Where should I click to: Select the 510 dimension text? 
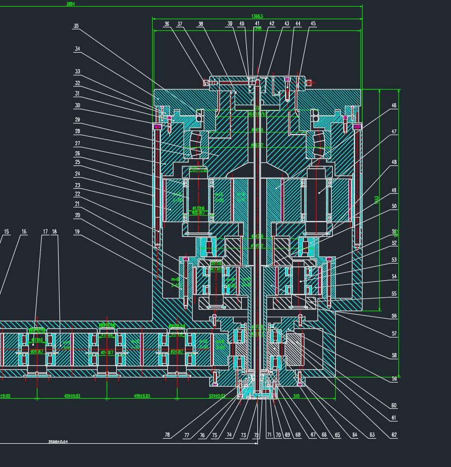pos(296,396)
